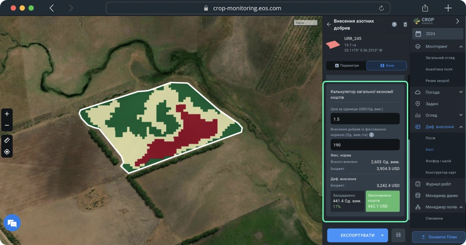Image resolution: width=466 pixels, height=245 pixels.
Task: Zoom out of the map
Action: click(x=7, y=126)
